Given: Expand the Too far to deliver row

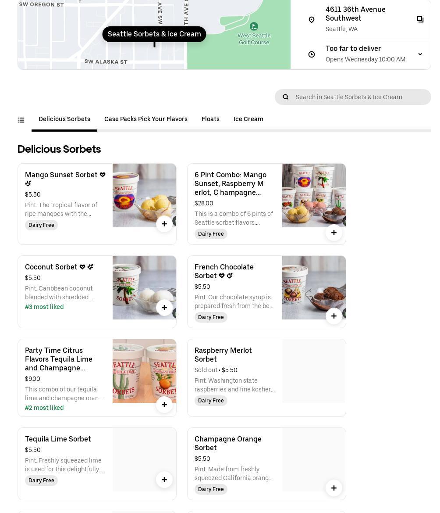Looking at the screenshot, I should point(365,54).
